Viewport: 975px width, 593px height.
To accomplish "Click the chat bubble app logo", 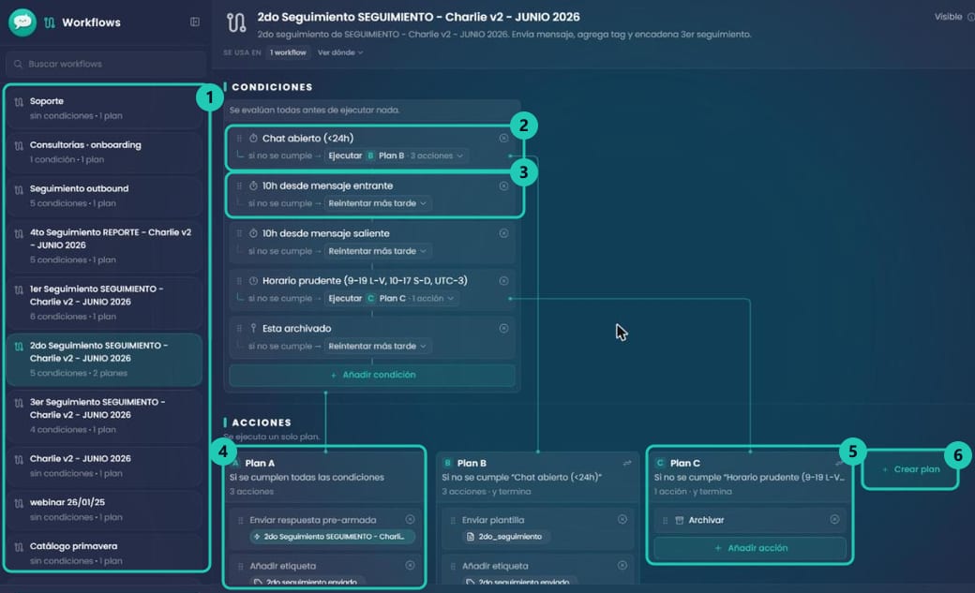I will pyautogui.click(x=22, y=22).
